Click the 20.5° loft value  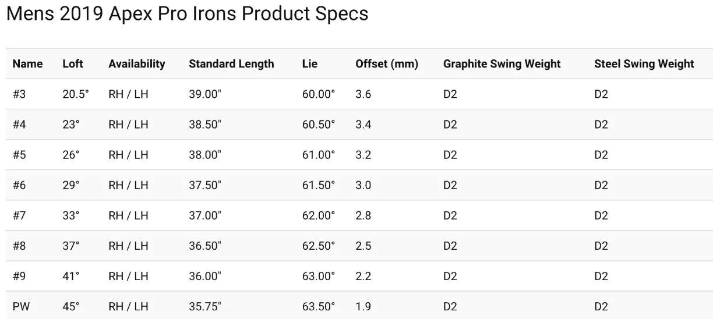[x=76, y=94]
